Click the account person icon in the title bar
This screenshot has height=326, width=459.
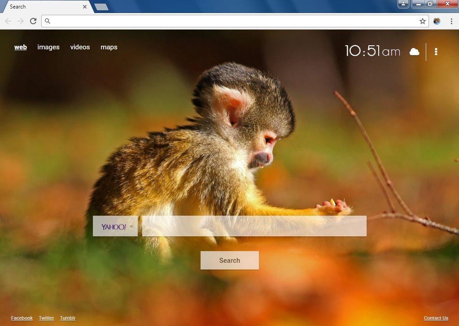pos(403,4)
